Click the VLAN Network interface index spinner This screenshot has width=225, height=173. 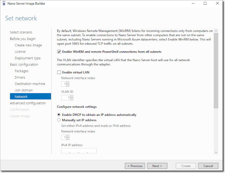tap(65, 84)
